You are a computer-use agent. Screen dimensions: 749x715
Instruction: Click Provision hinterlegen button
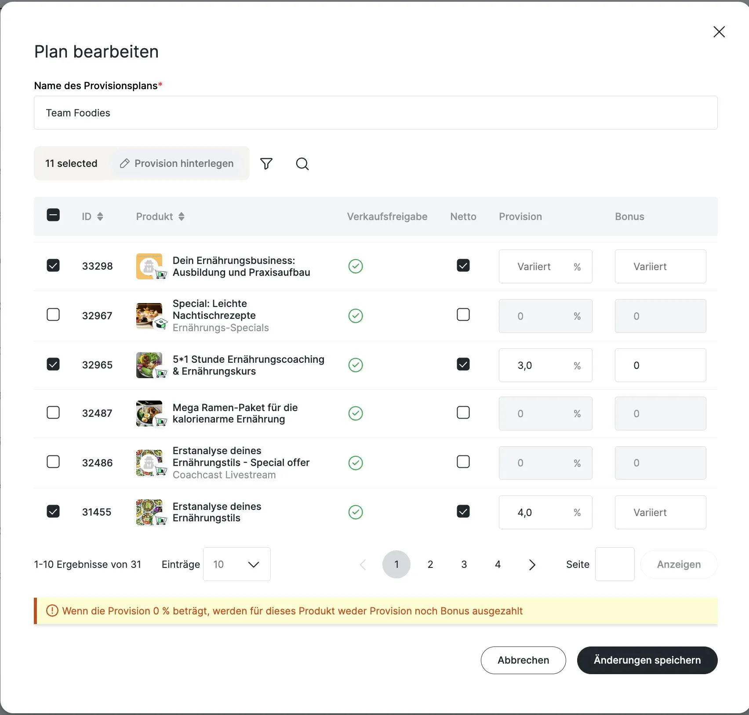click(x=177, y=163)
